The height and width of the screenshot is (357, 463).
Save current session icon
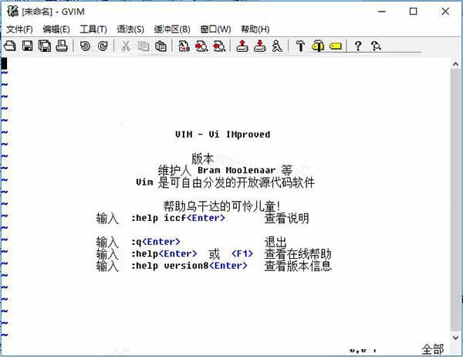click(260, 46)
